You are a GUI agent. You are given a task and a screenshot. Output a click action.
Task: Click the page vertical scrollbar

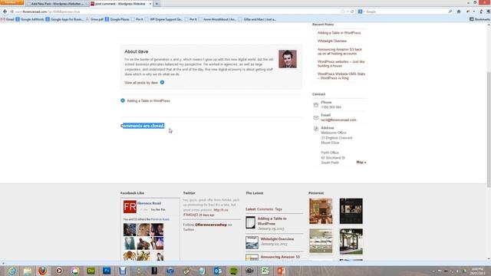pyautogui.click(x=489, y=130)
